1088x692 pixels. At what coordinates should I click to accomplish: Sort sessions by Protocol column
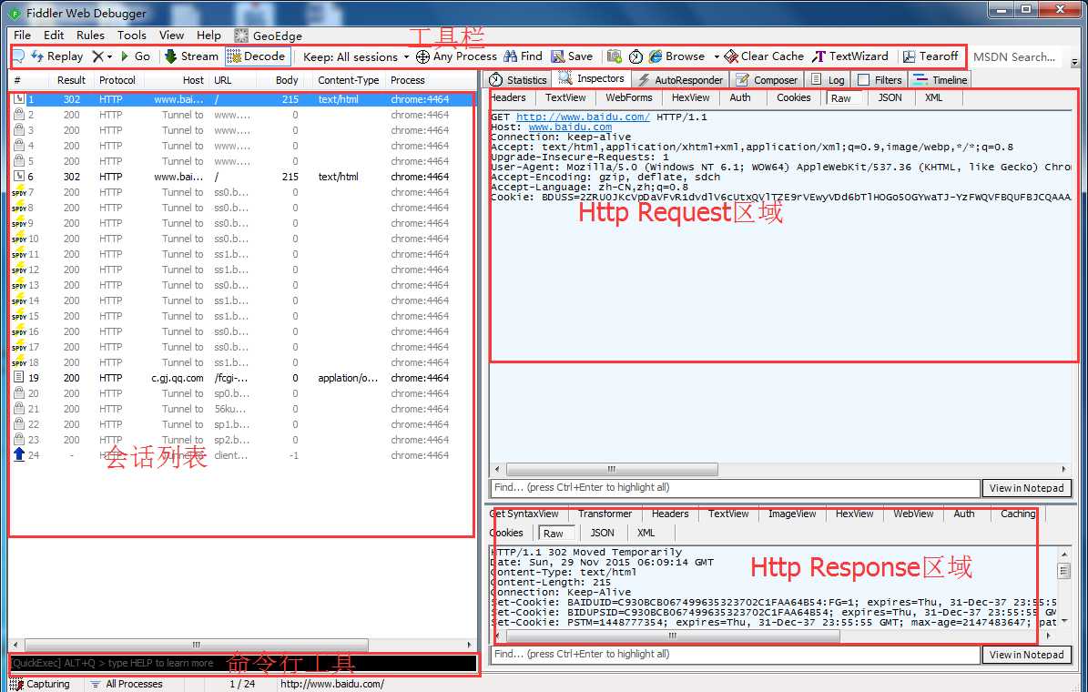click(x=117, y=80)
